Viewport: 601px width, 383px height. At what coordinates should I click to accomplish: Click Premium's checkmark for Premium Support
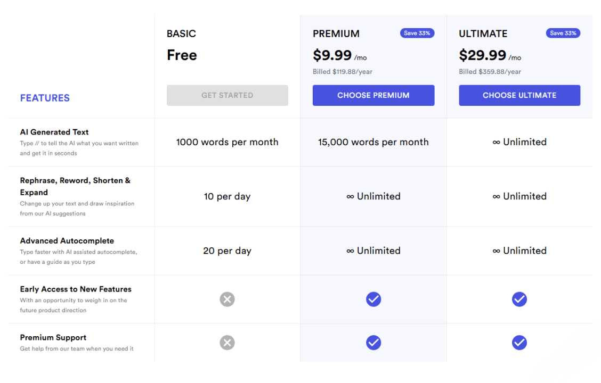tap(373, 343)
